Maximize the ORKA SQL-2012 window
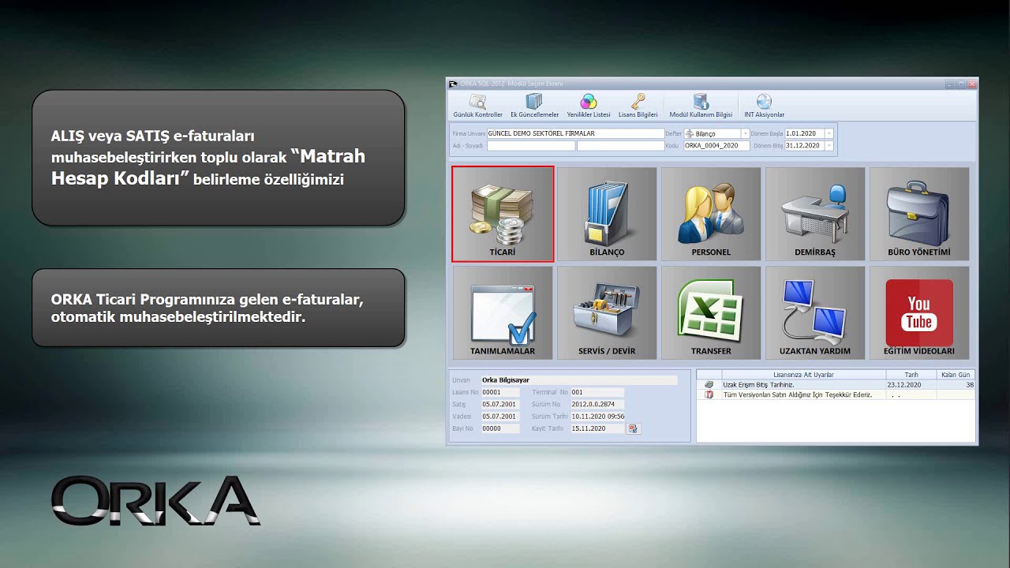Screen dimensions: 1010x568 [x=961, y=84]
